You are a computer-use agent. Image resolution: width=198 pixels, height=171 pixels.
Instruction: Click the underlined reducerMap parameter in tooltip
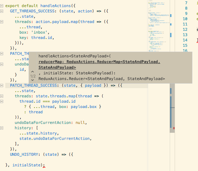coord(99,65)
